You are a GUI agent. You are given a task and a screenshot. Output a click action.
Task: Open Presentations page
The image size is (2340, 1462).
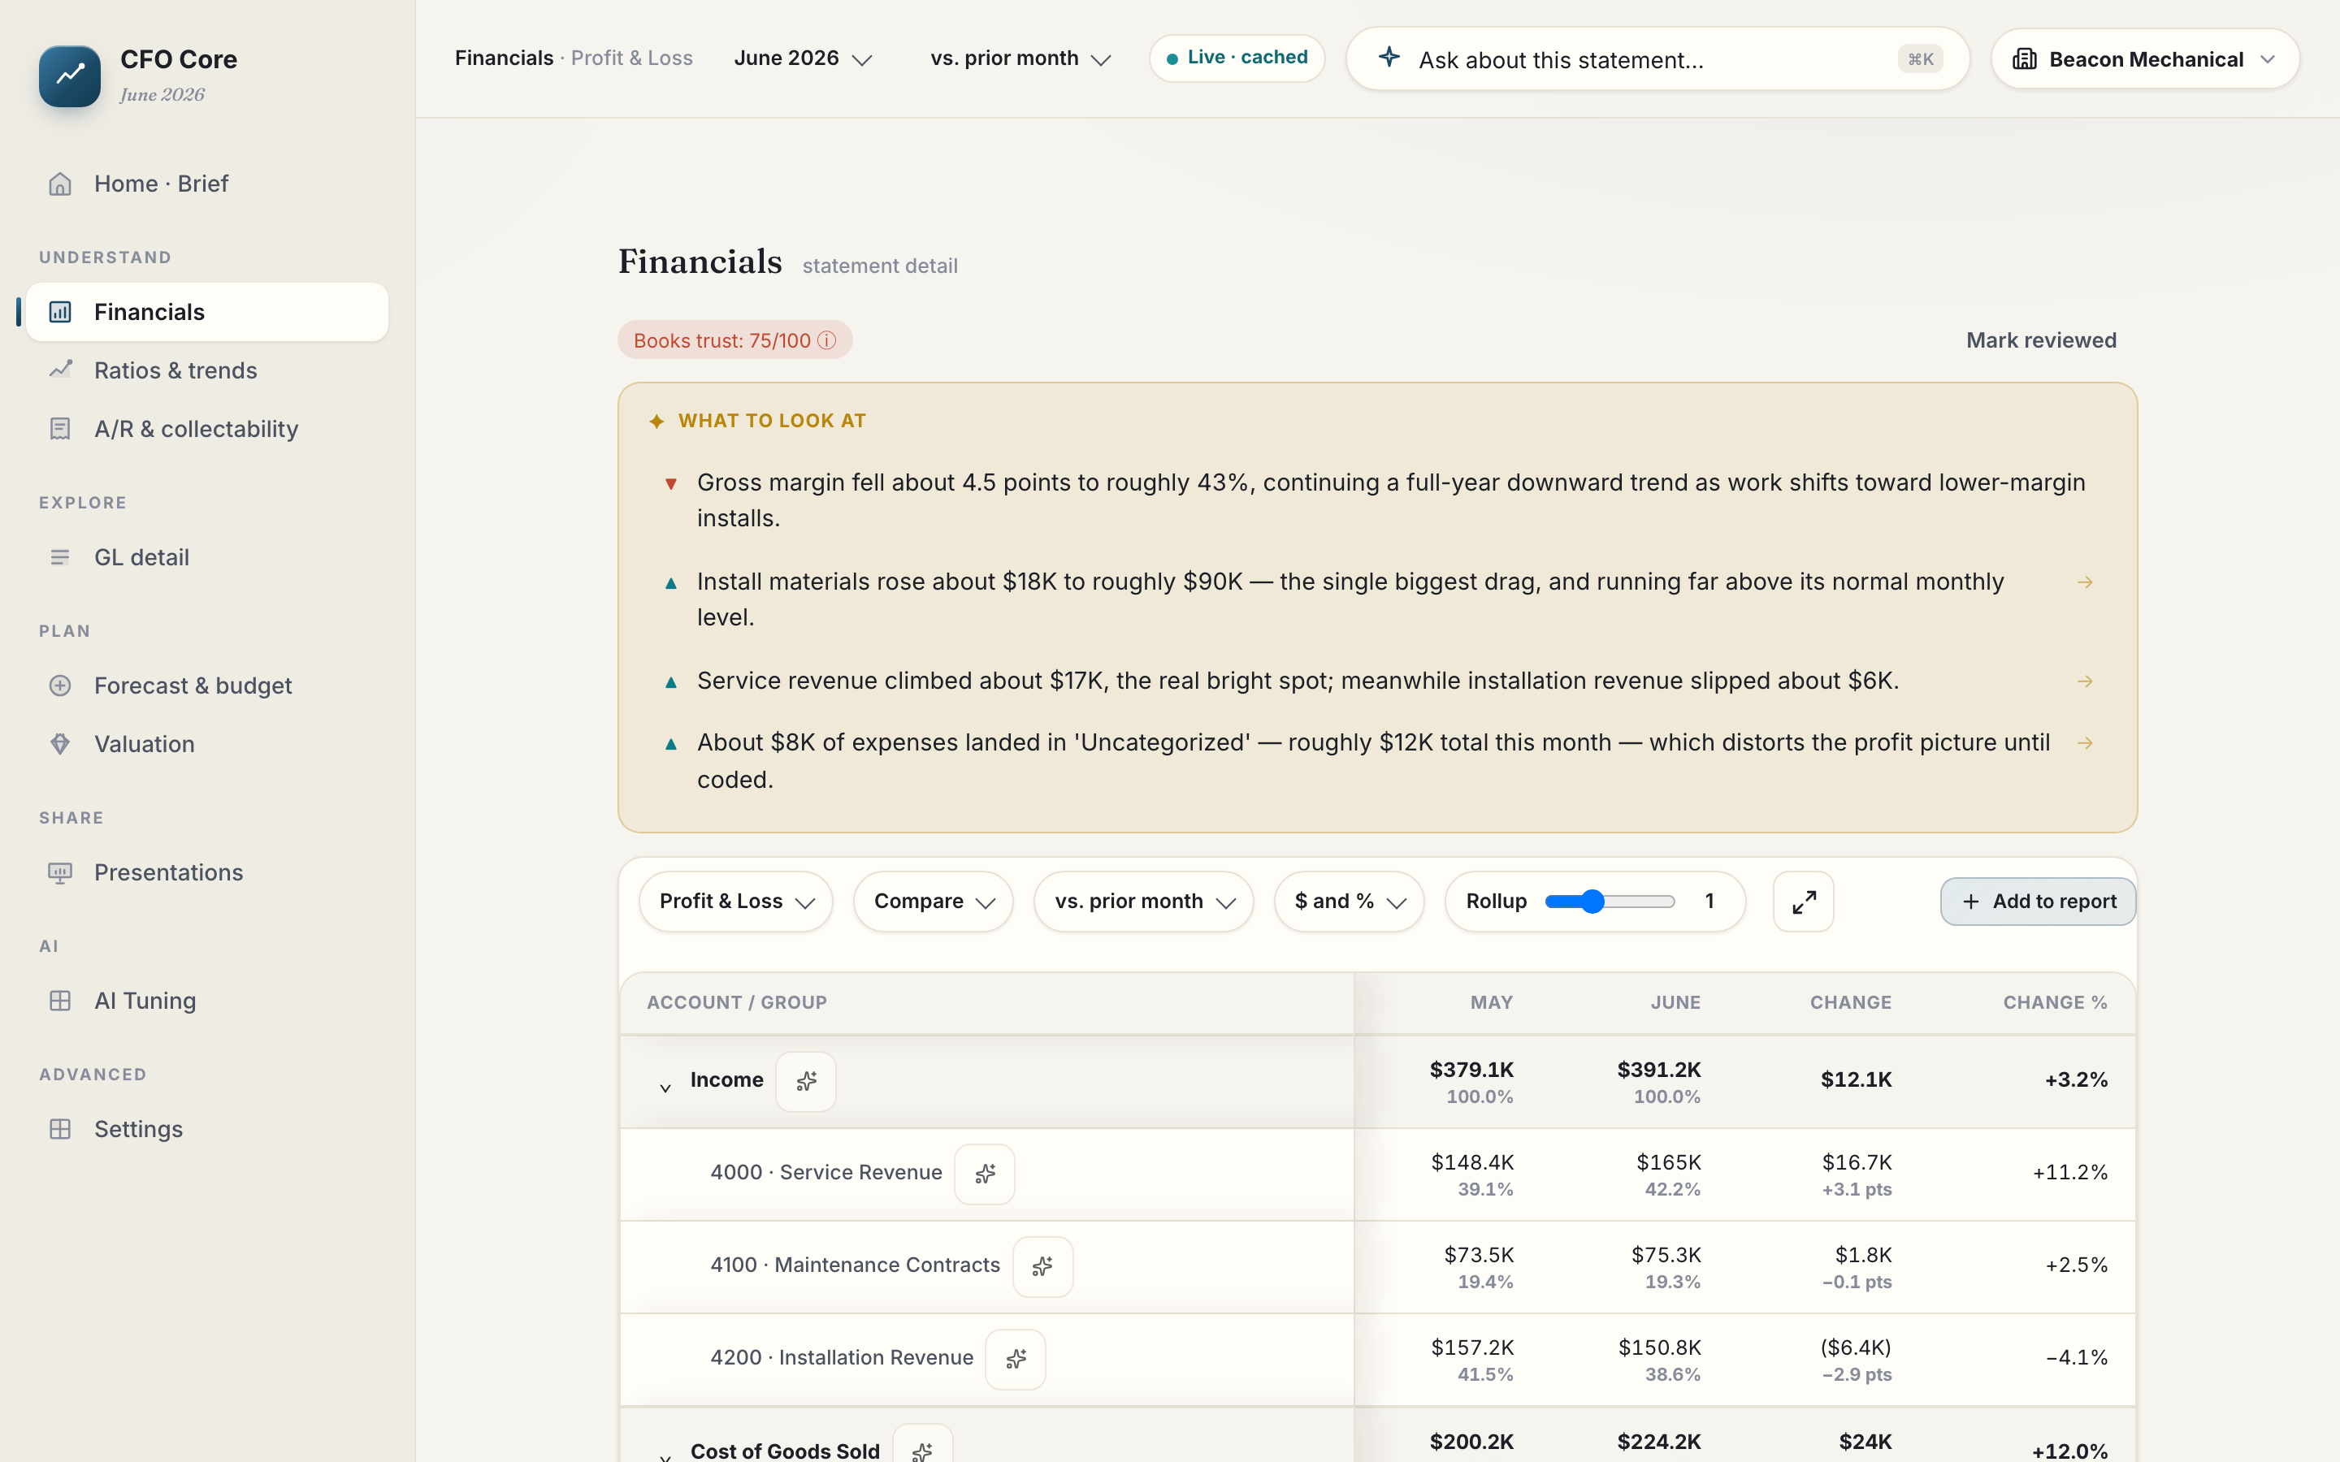point(207,872)
